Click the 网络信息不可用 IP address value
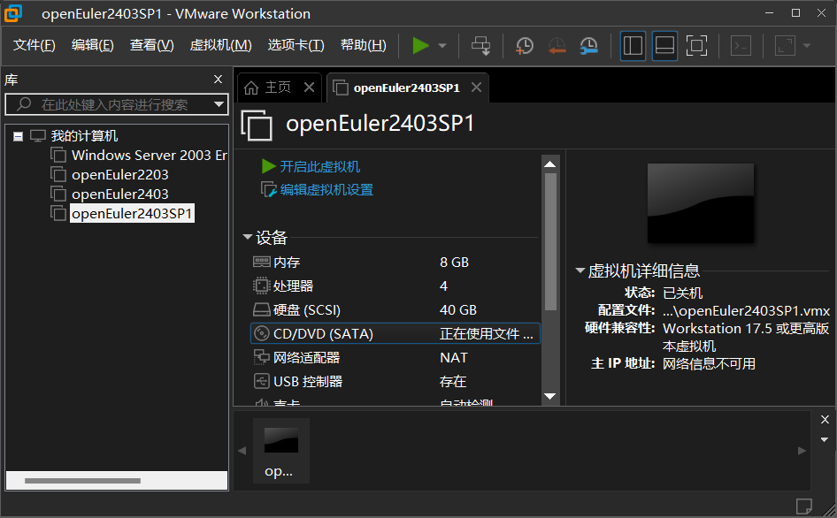This screenshot has width=837, height=518. point(709,364)
